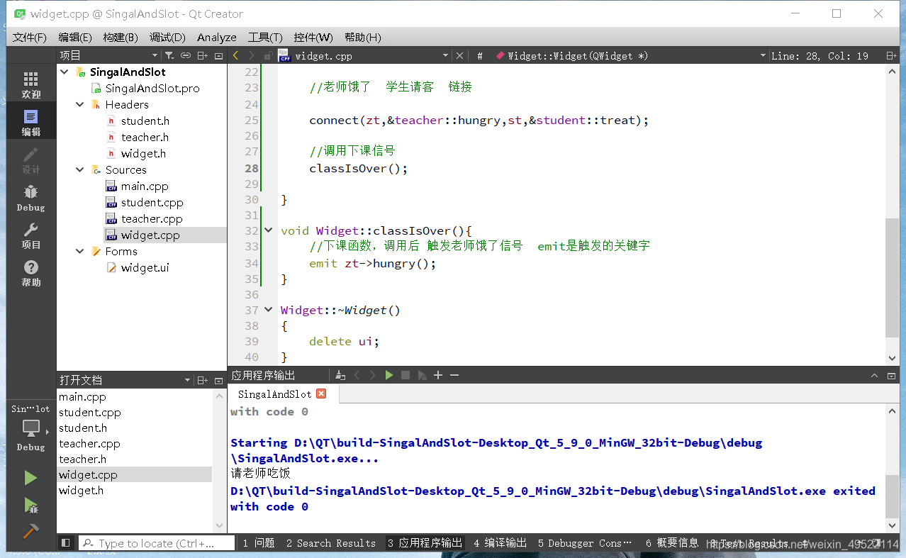Toggle the file lock icon in the editor toolbar
The height and width of the screenshot is (558, 906).
click(268, 55)
